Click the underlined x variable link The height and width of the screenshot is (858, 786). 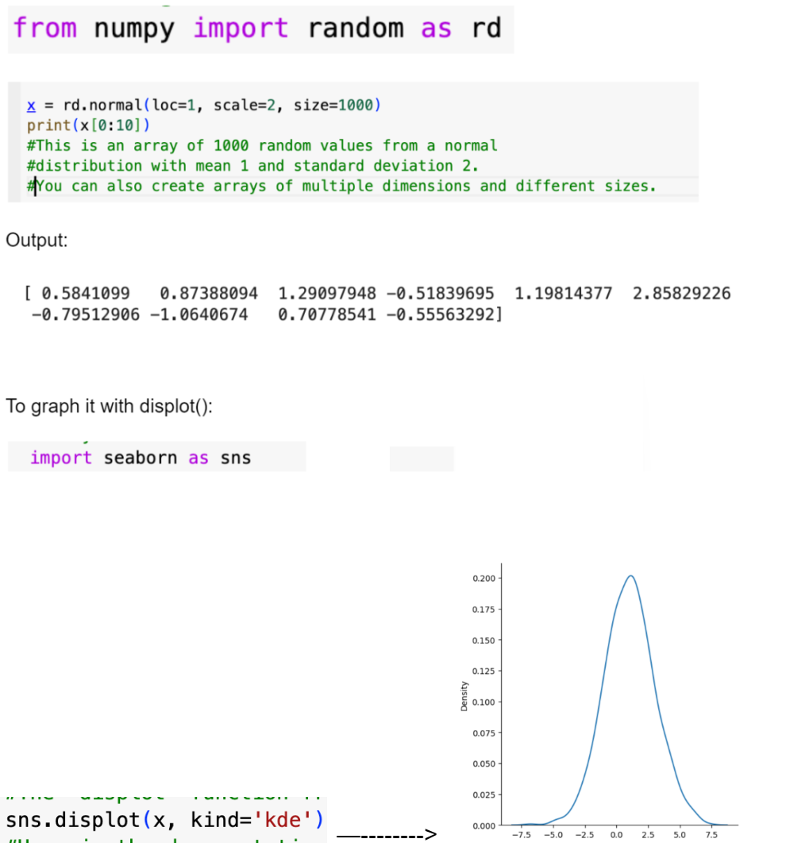click(31, 105)
